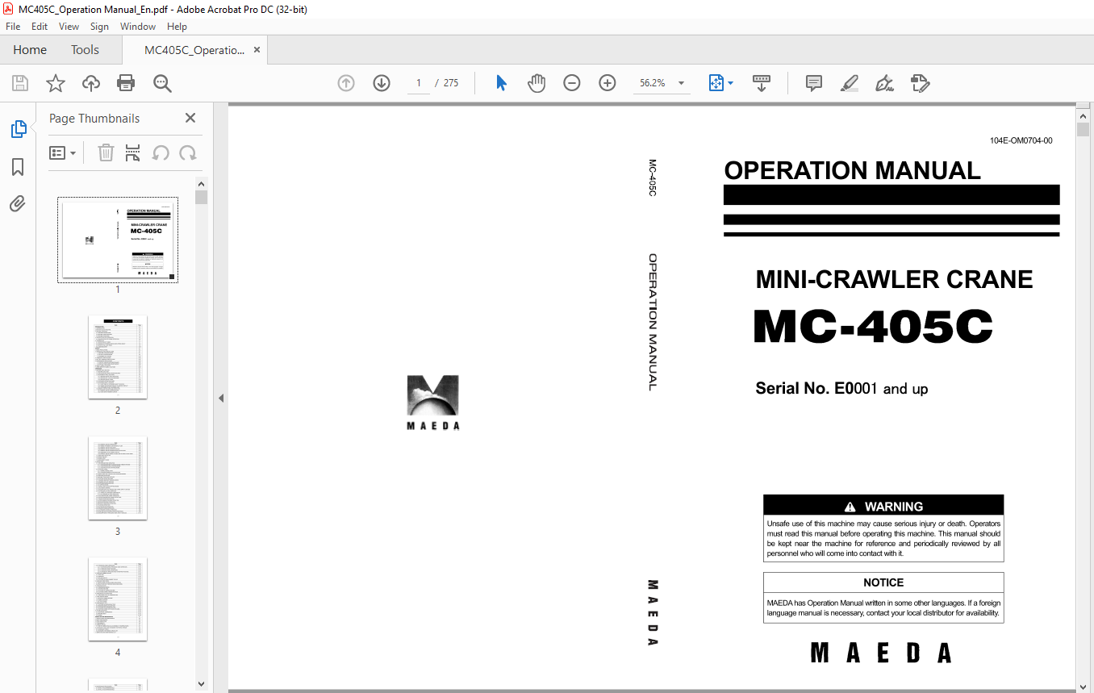Open the Page Thumbnails sidebar icon
The image size is (1094, 693).
pos(18,129)
